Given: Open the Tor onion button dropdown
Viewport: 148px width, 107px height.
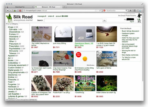Looking at the screenshot, I should 15,11.
